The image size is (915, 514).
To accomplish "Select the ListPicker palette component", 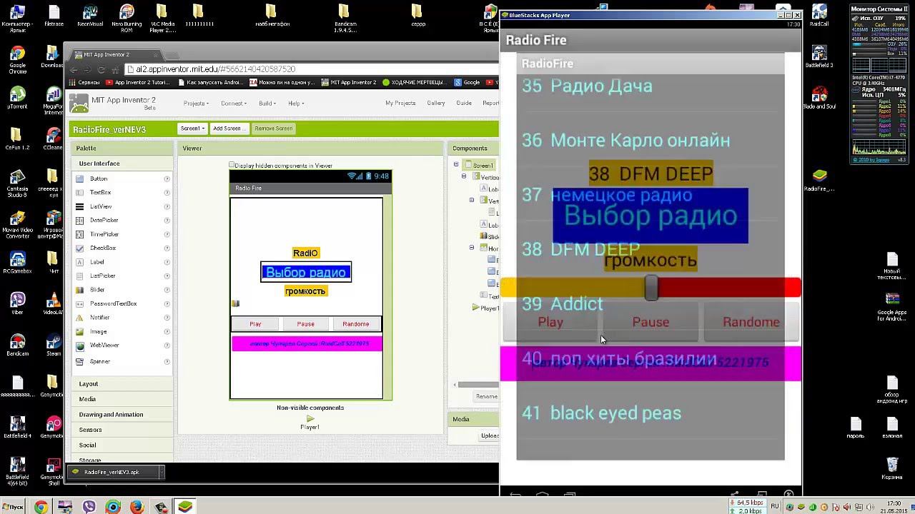I will (x=102, y=276).
